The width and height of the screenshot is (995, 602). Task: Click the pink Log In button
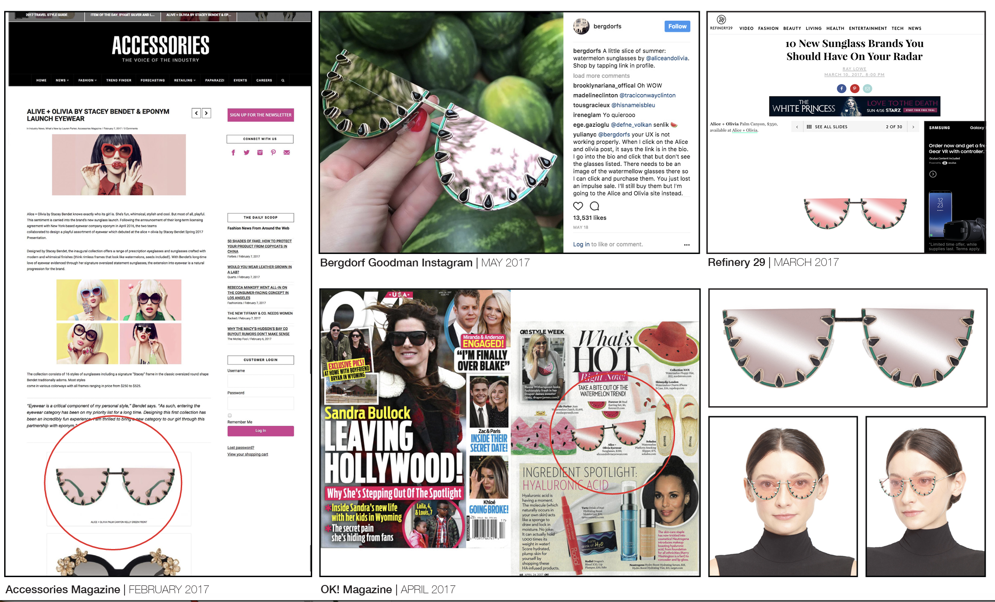coord(261,431)
